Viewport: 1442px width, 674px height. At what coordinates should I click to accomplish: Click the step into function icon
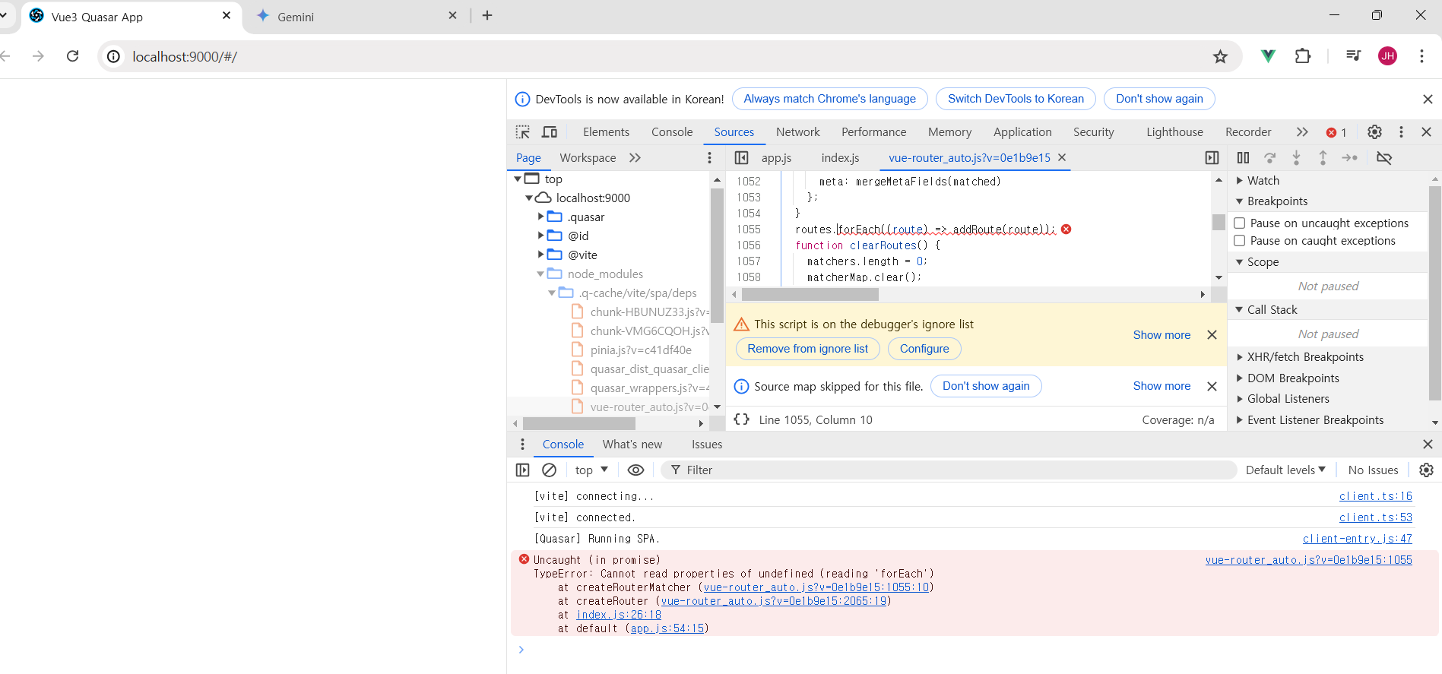pos(1296,158)
